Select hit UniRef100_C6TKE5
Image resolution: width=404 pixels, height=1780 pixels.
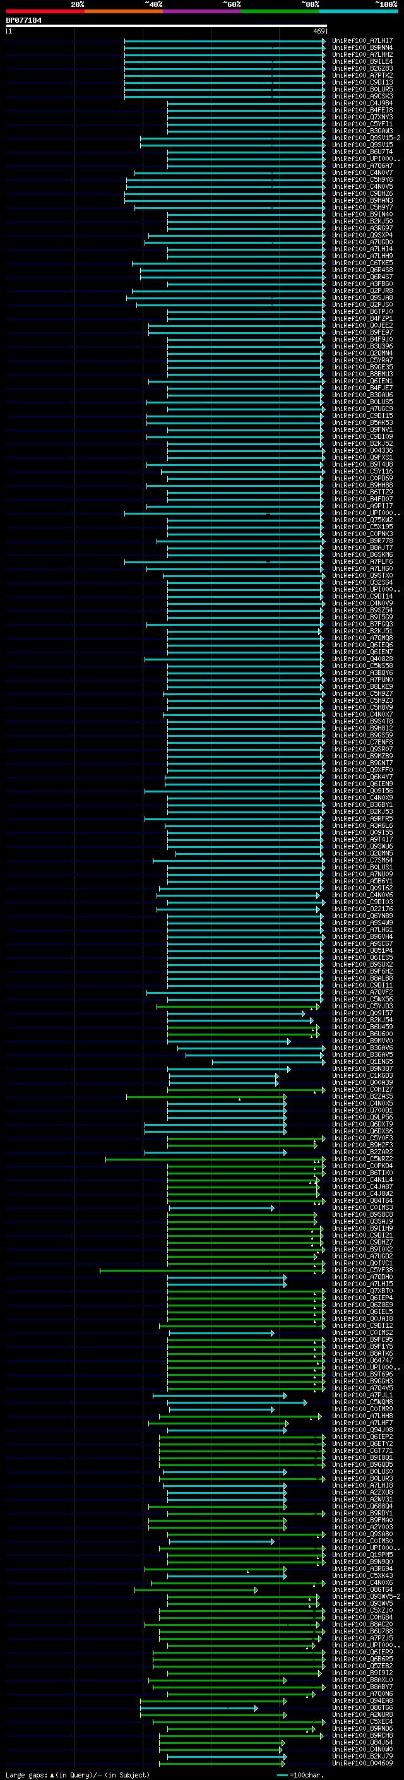[x=362, y=263]
